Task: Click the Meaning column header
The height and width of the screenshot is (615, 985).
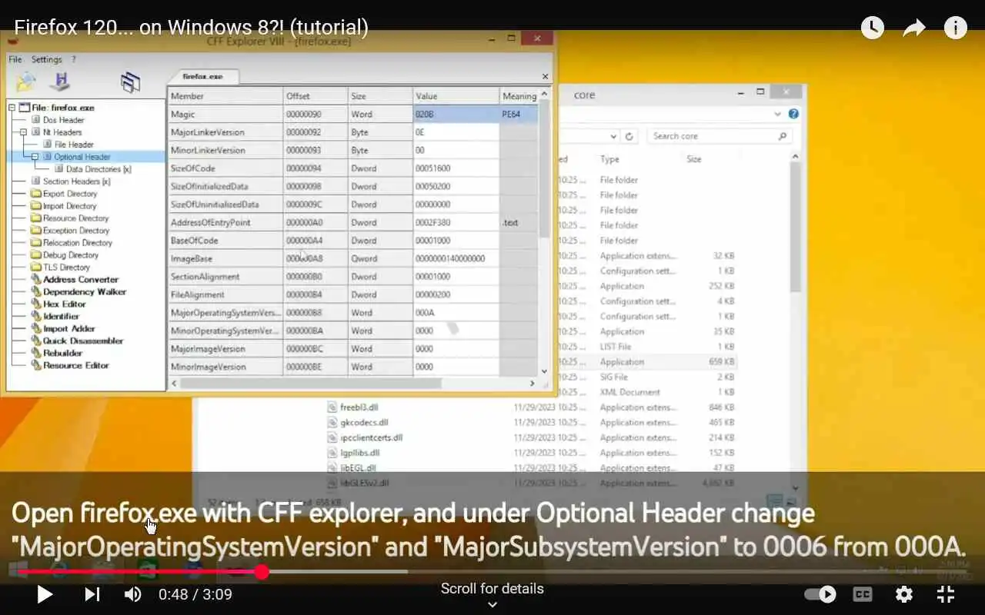Action: pos(519,96)
